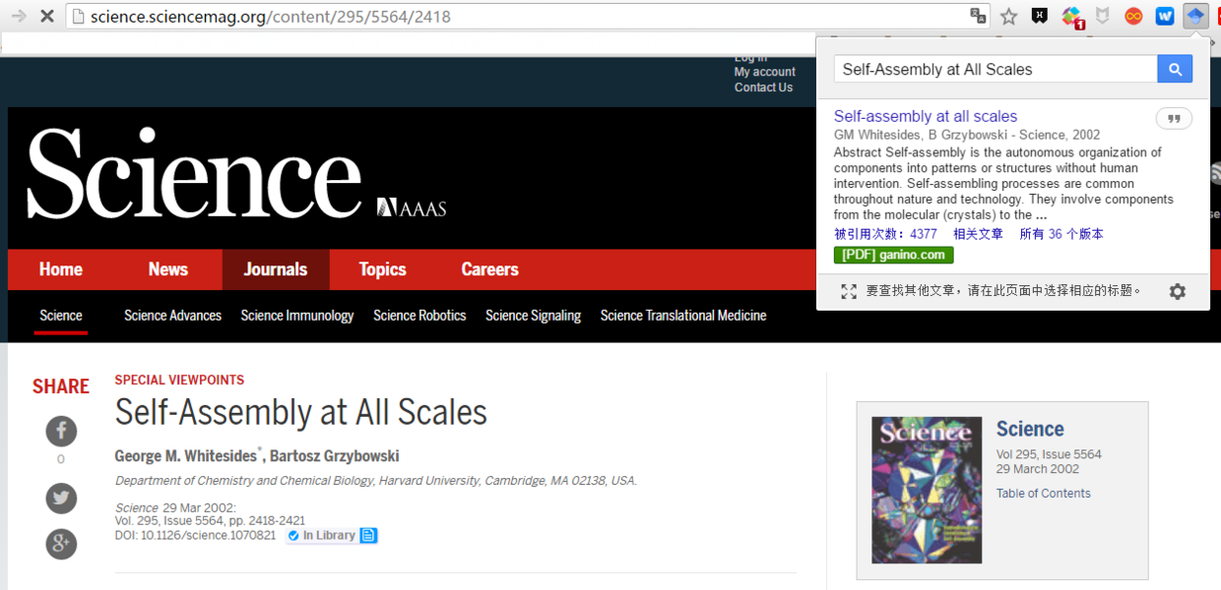The image size is (1221, 590).
Task: Open the orange infinity extension icon
Action: click(x=1134, y=16)
